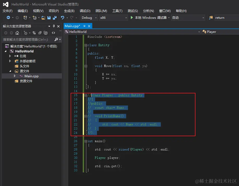
Task: Open the search options dropdown in Solution Explorer
Action: [x=60, y=39]
